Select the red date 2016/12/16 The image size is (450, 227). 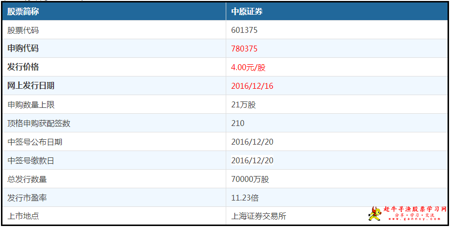pyautogui.click(x=252, y=86)
